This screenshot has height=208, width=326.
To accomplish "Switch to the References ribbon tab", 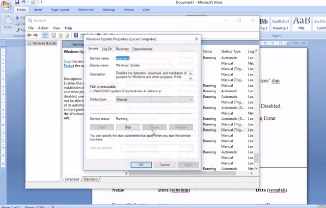I will [x=86, y=10].
